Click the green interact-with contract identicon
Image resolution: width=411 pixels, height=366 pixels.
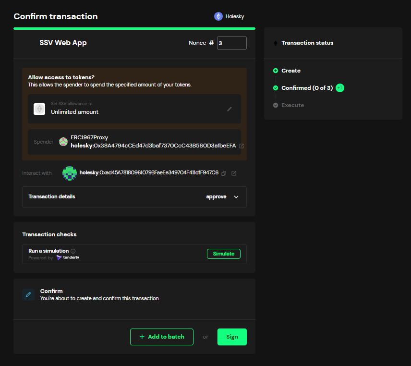click(70, 173)
